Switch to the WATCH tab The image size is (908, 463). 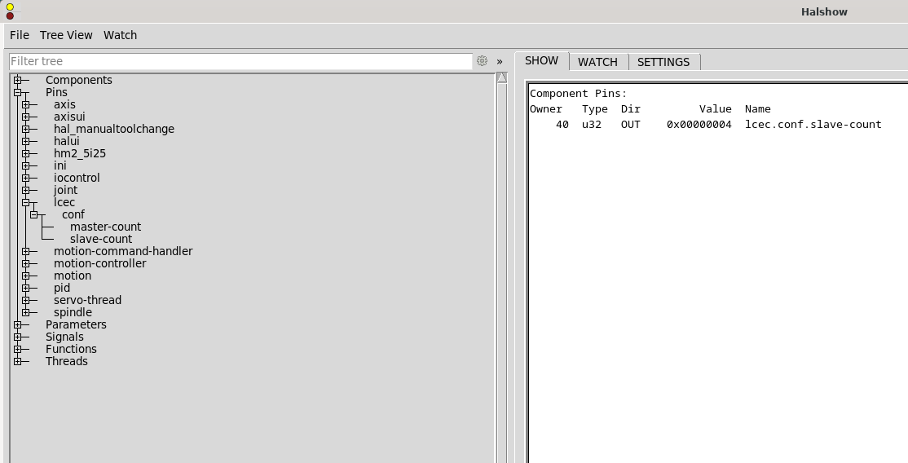click(x=597, y=62)
